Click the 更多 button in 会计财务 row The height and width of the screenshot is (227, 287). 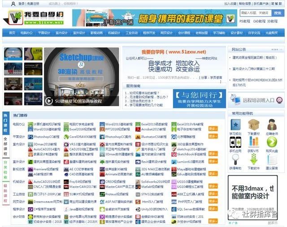(213, 221)
